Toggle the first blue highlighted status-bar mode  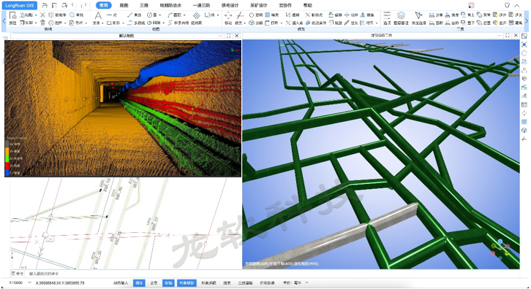click(x=139, y=282)
